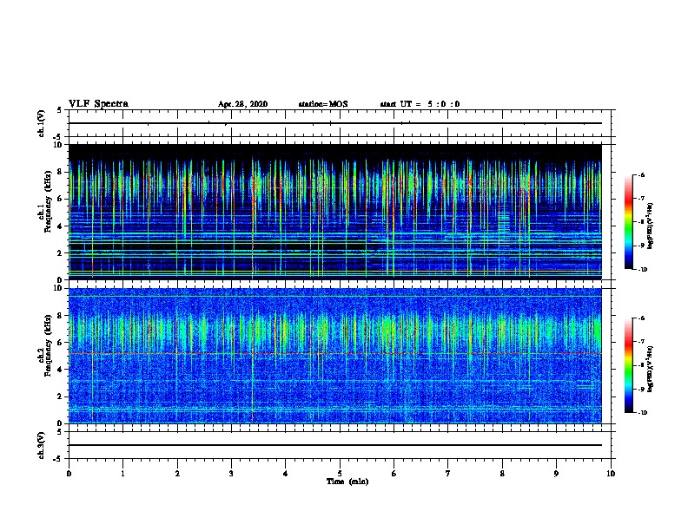Click the ch.2 "Frequency (kHz)" axis label
The height and width of the screenshot is (531, 688).
point(48,345)
